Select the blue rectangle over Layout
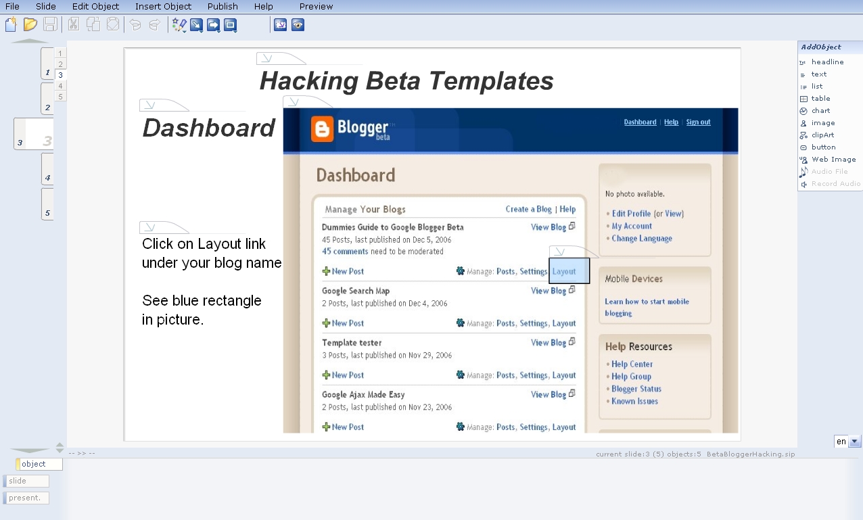Viewport: 863px width, 520px height. [569, 270]
